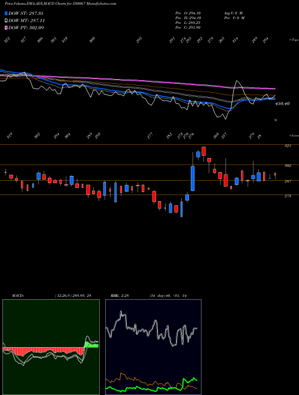Open the ADX indicator chart panel
This screenshot has height=395, width=299.
pos(153,347)
